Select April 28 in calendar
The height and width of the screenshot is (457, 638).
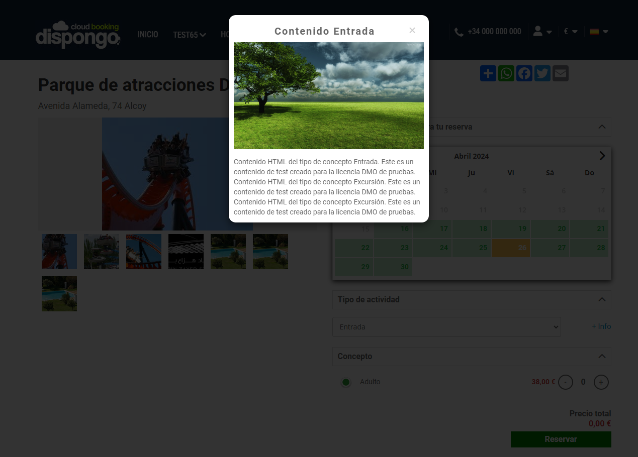[x=589, y=248]
